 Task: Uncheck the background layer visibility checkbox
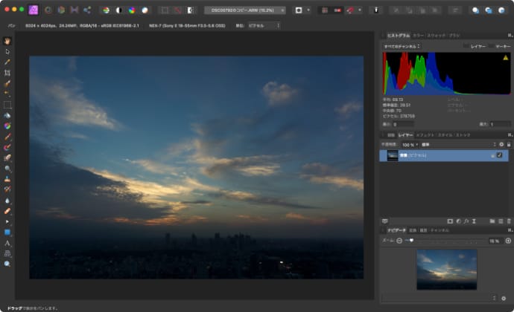point(499,155)
